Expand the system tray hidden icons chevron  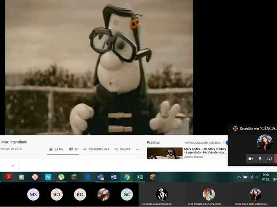pos(239,177)
